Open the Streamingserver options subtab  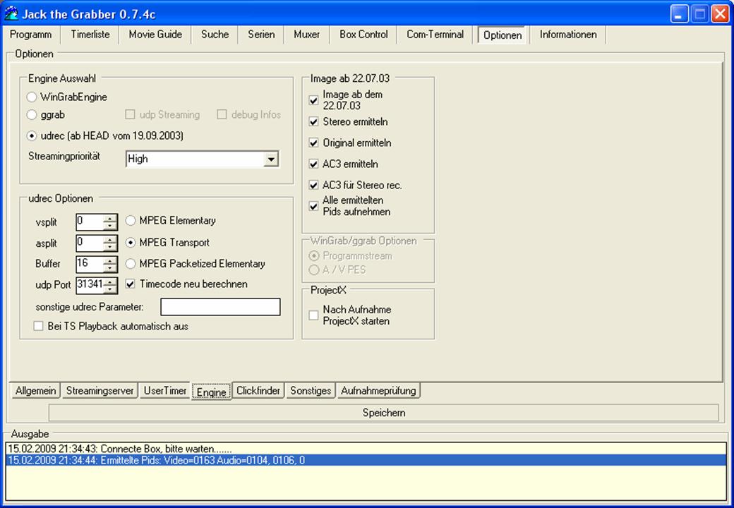coord(100,391)
